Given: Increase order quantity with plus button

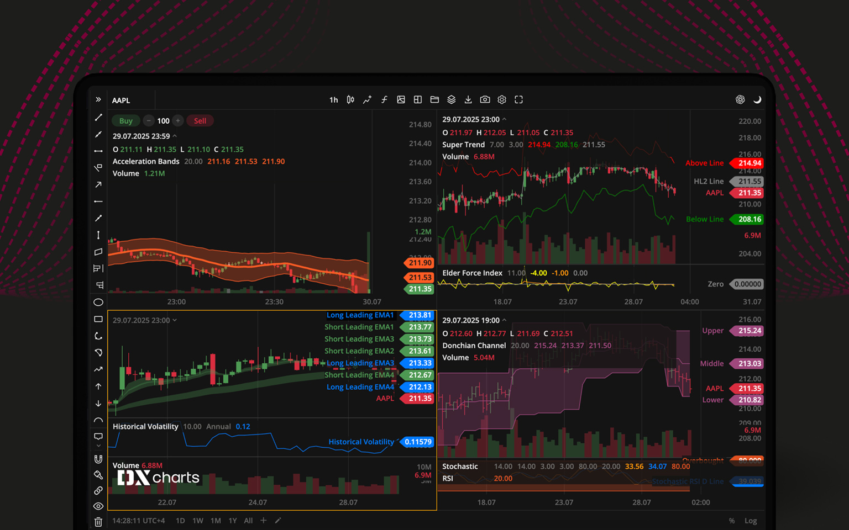Looking at the screenshot, I should (178, 121).
